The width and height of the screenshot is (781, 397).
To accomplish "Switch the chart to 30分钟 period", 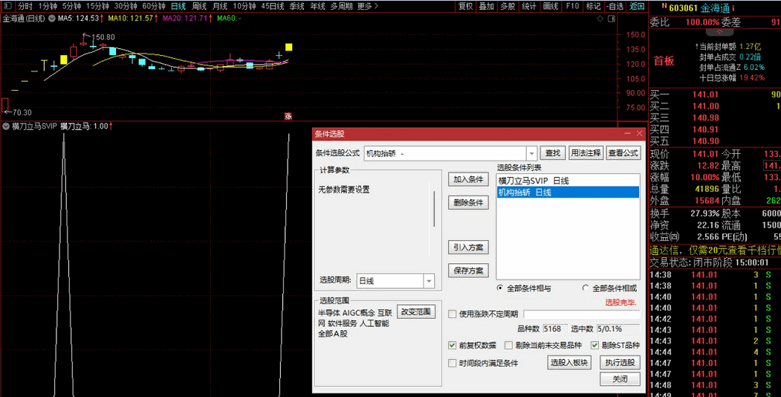I will click(125, 6).
